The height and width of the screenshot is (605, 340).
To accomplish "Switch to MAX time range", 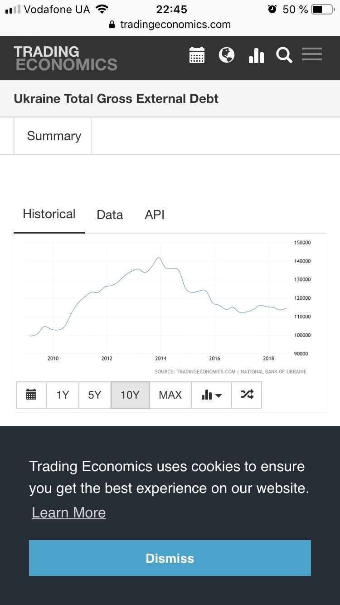I will coord(170,395).
